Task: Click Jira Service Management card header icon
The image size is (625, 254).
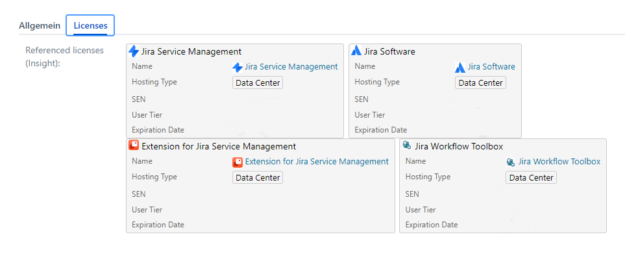Action: [x=134, y=51]
